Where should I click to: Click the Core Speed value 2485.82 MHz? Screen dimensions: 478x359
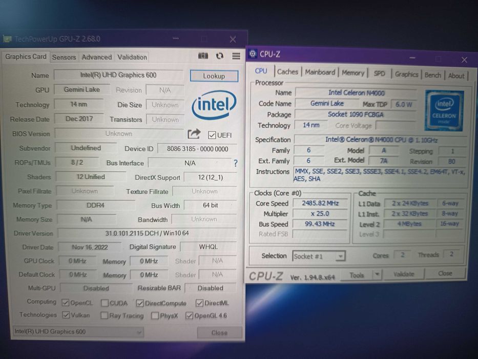[320, 203]
